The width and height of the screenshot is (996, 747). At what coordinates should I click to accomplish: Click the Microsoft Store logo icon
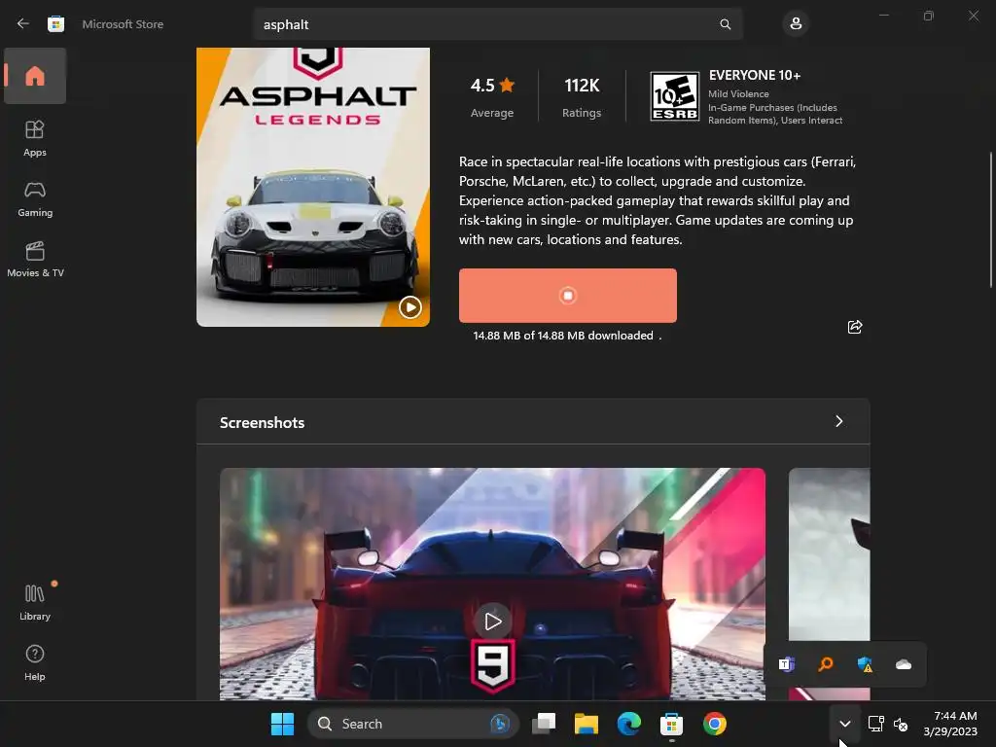click(x=55, y=24)
